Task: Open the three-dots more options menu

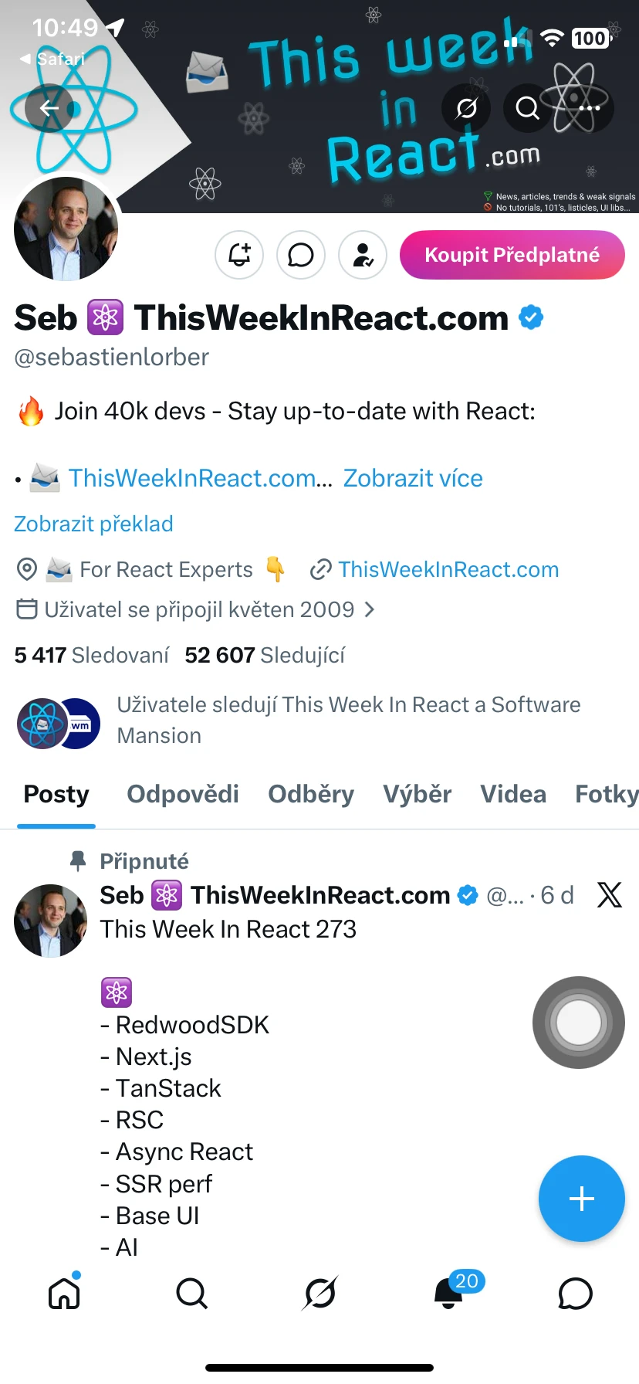Action: coord(589,108)
